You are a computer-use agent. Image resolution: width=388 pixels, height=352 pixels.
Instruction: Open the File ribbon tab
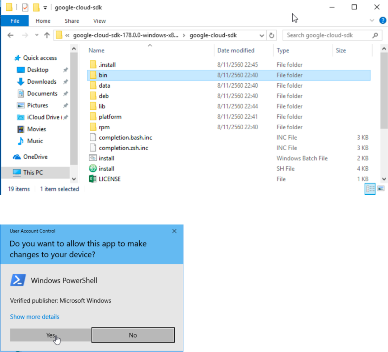pyautogui.click(x=15, y=21)
